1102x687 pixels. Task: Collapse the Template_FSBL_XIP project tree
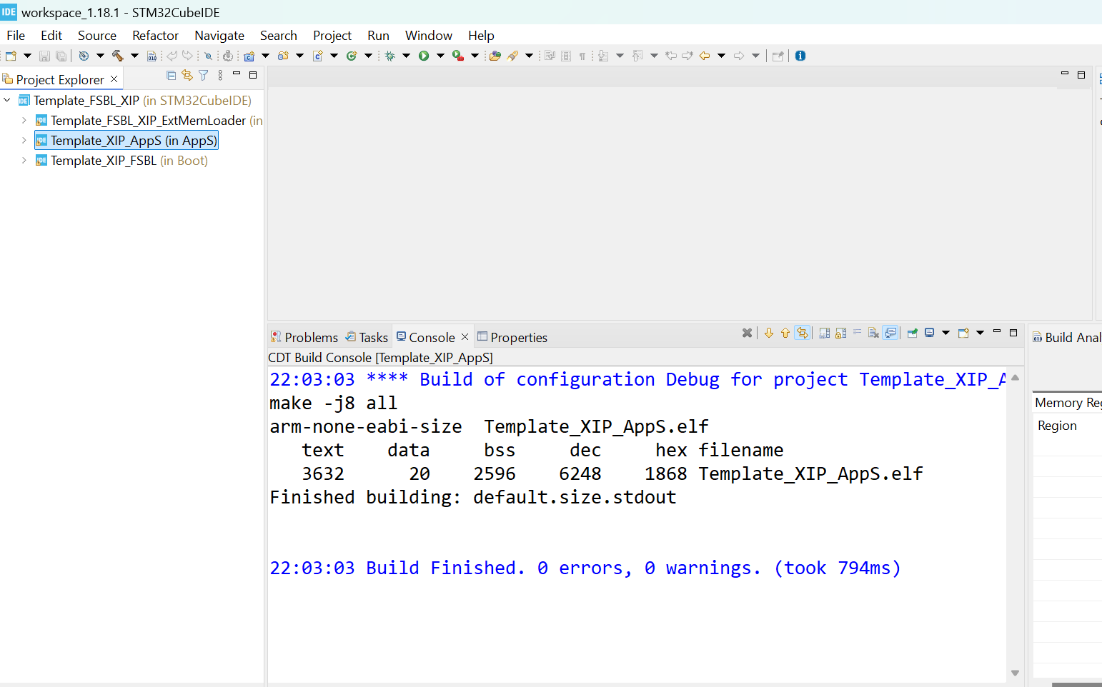(x=7, y=101)
